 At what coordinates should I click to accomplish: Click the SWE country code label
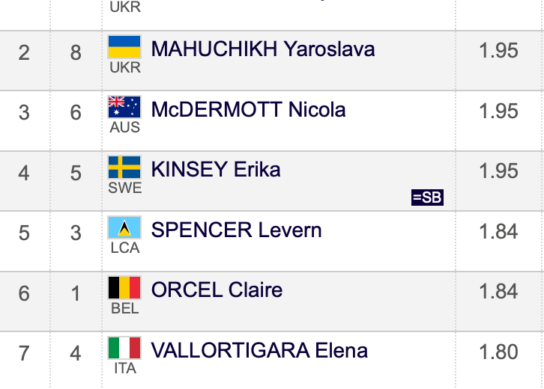[x=125, y=188]
